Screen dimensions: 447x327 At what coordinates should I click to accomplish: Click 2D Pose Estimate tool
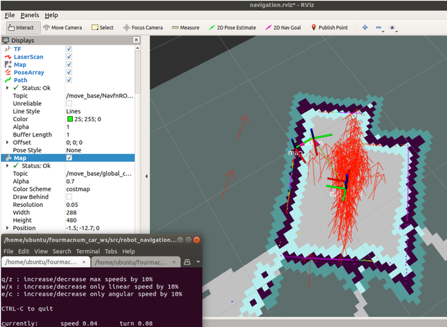[x=232, y=27]
